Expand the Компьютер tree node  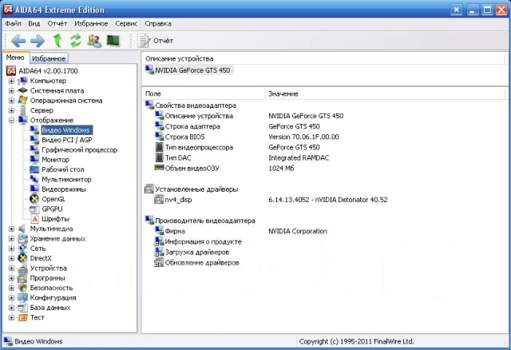pos(11,81)
